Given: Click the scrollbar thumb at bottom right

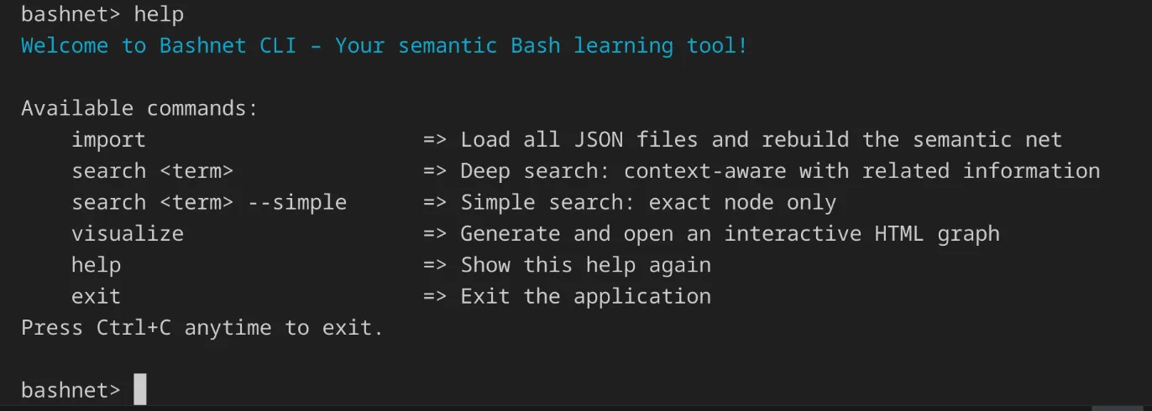Looking at the screenshot, I should [1117, 408].
